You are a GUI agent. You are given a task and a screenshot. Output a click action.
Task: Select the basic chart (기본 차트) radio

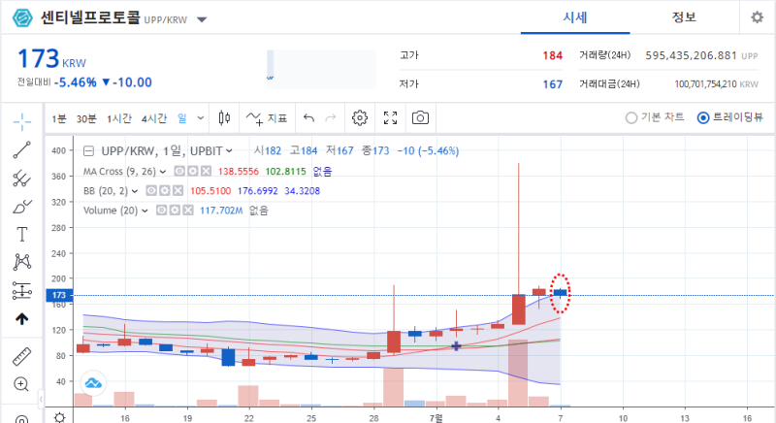[x=631, y=117]
